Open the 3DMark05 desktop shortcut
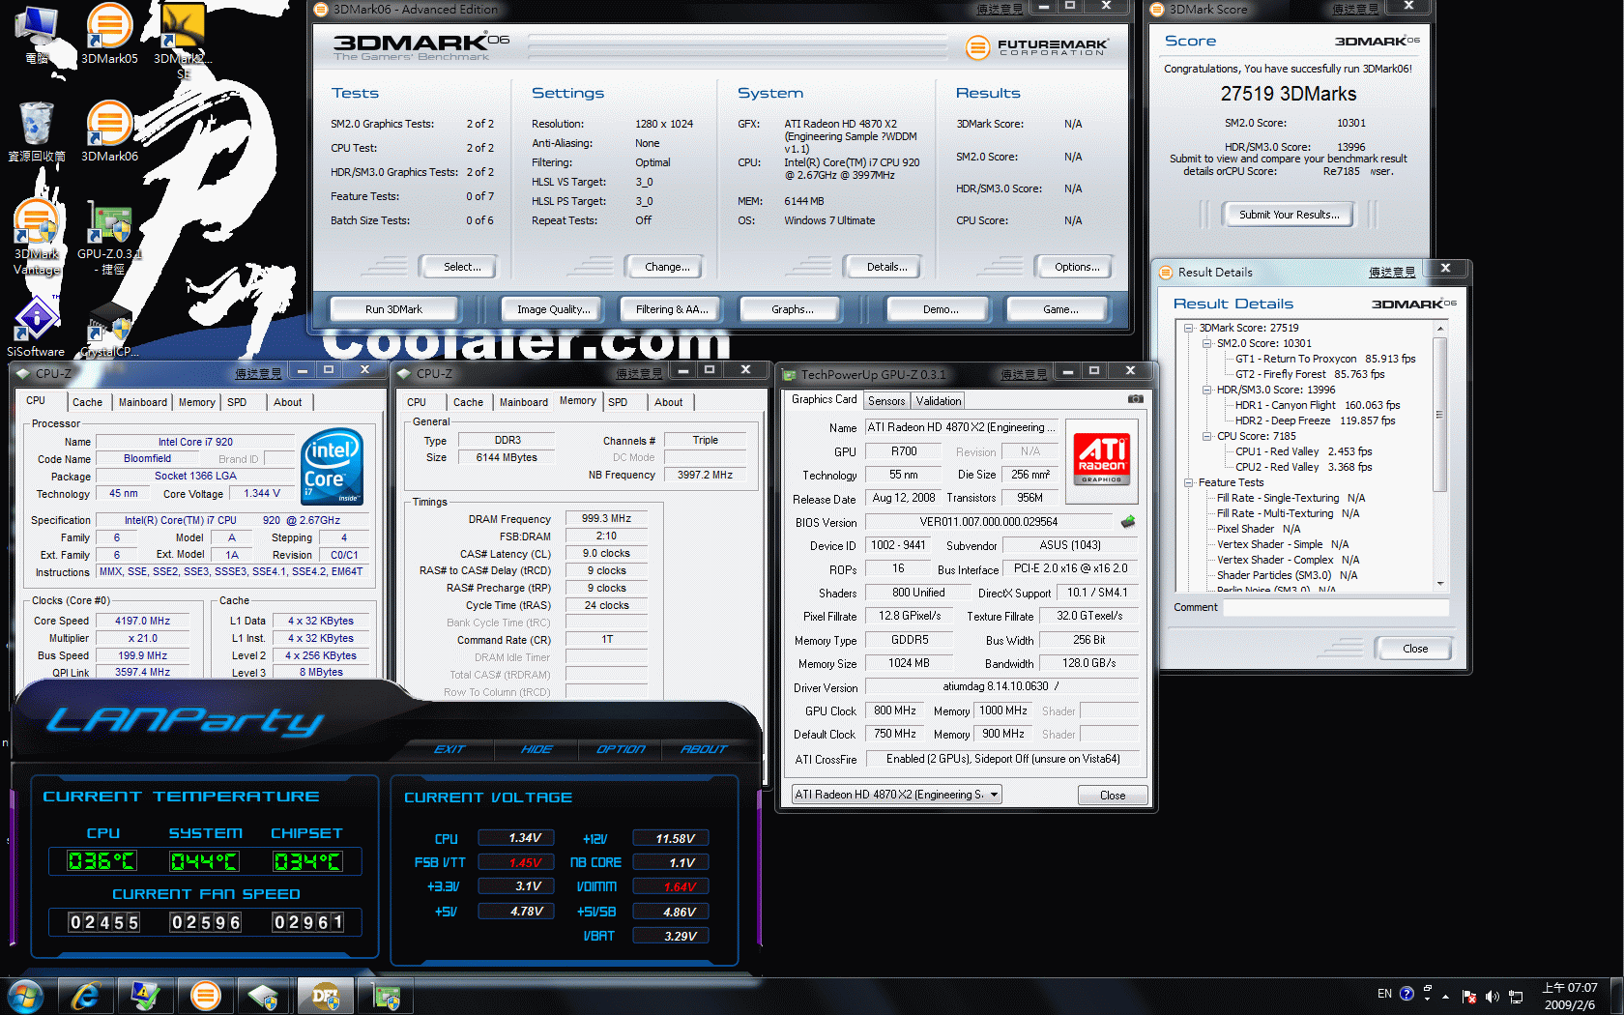 pyautogui.click(x=109, y=34)
